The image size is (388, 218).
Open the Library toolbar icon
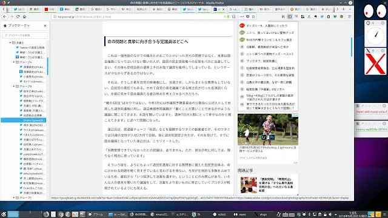click(283, 16)
